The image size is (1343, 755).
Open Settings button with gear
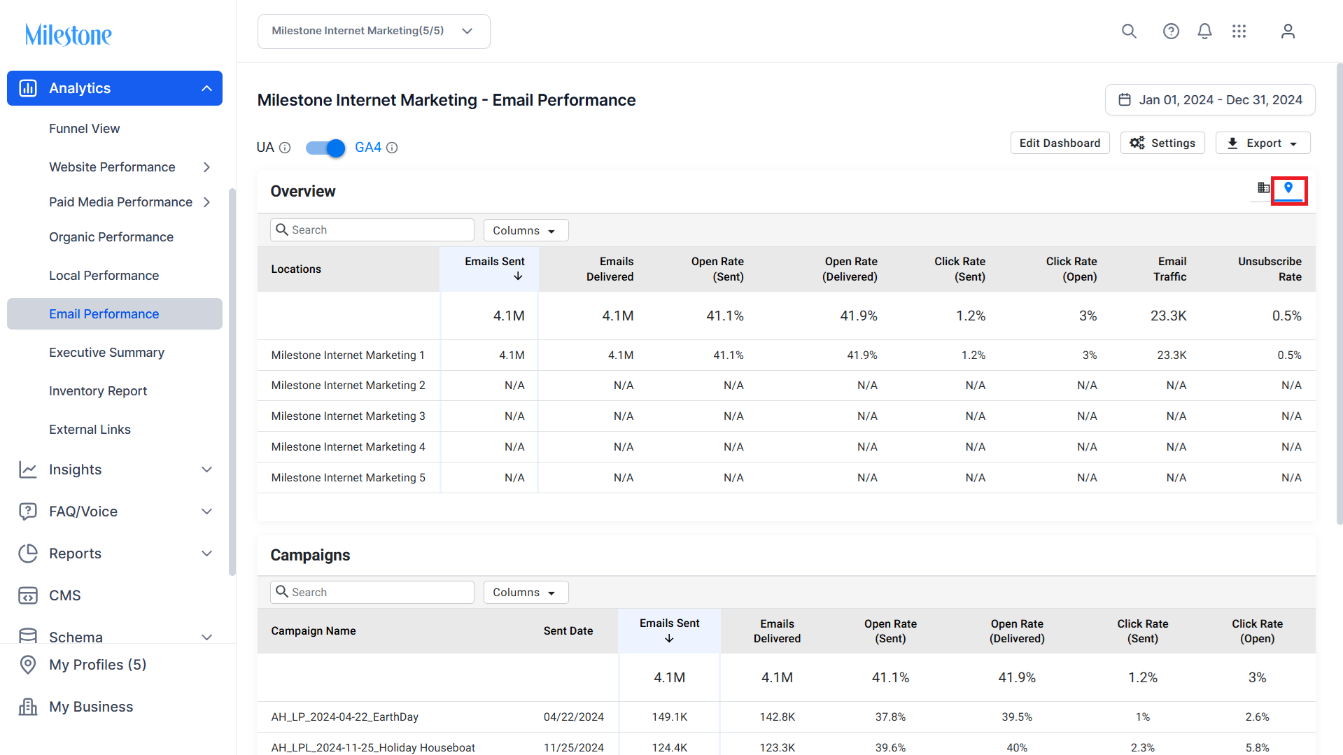(x=1162, y=143)
